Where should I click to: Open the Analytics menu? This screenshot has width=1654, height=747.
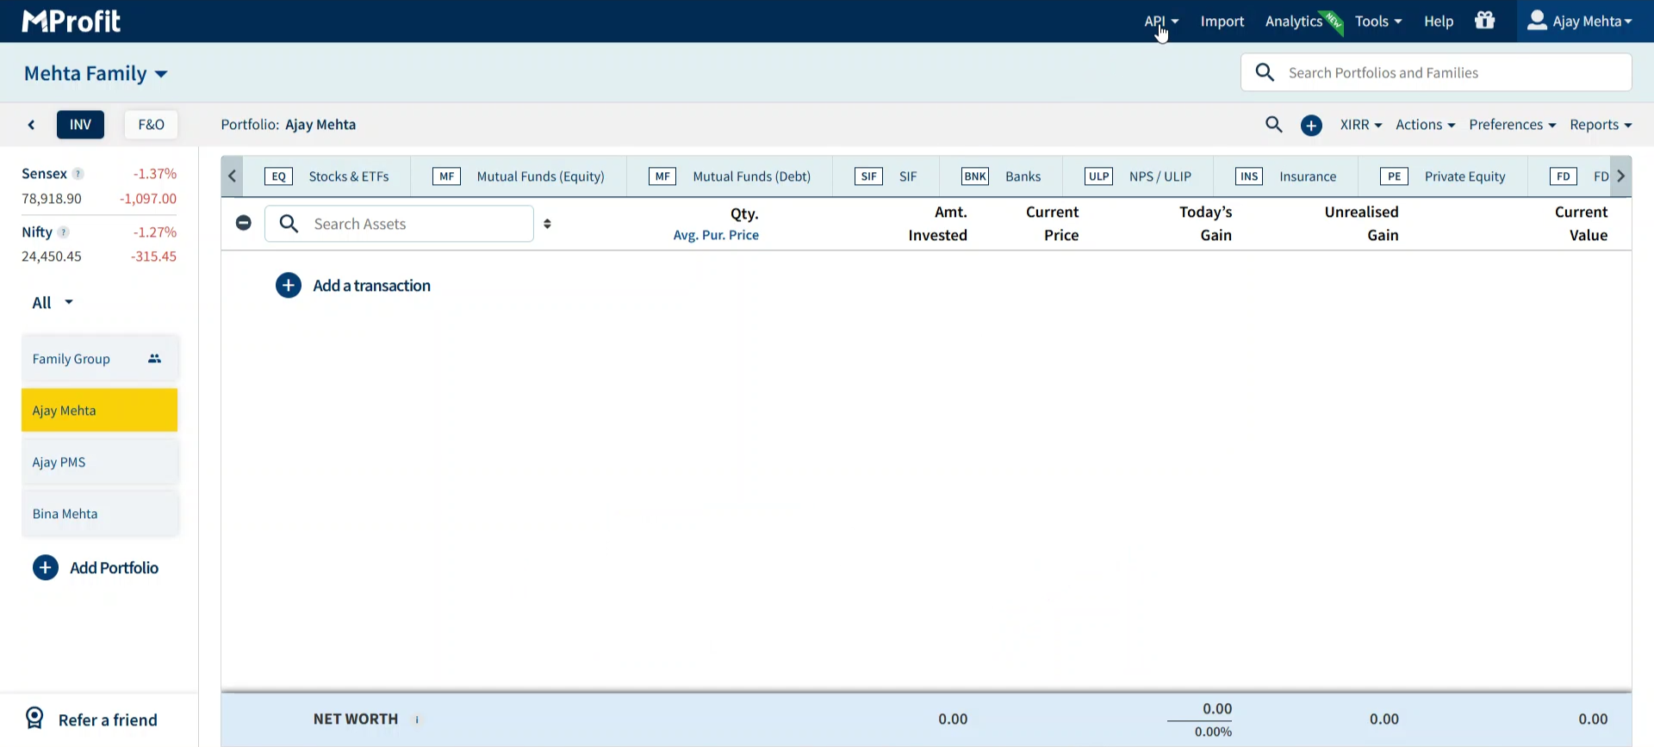1294,22
